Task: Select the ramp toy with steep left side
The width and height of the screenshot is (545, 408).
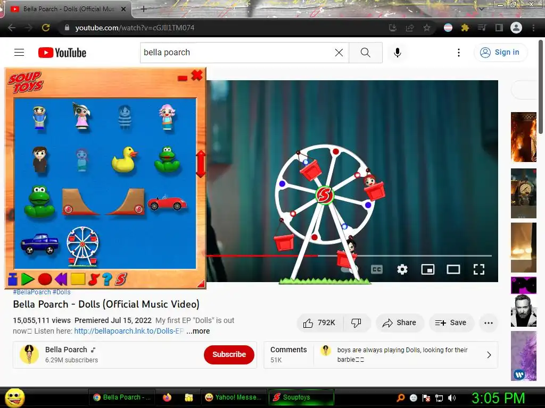Action: [x=80, y=202]
